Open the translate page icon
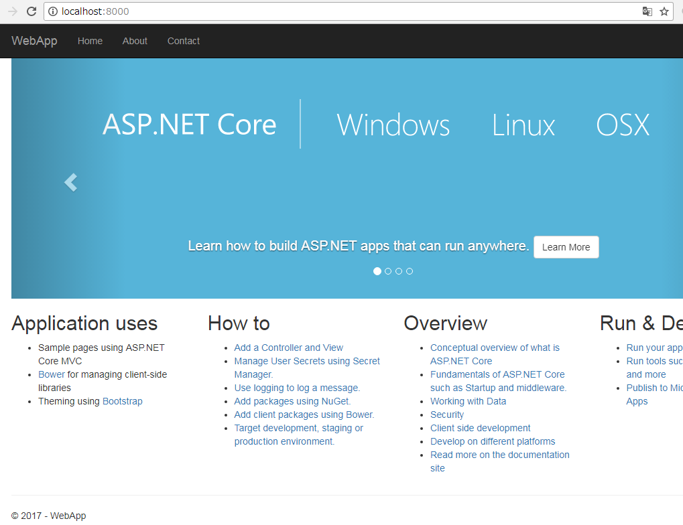 click(646, 11)
